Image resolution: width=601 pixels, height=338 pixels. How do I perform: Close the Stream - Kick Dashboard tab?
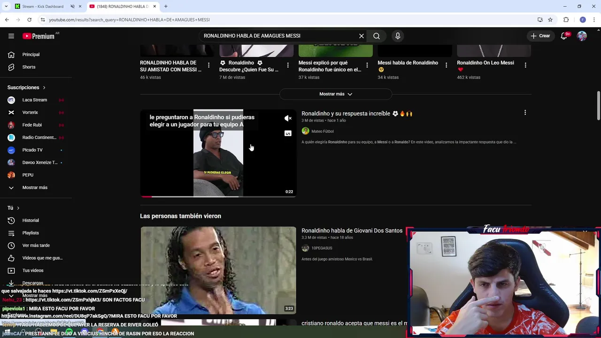pyautogui.click(x=80, y=7)
